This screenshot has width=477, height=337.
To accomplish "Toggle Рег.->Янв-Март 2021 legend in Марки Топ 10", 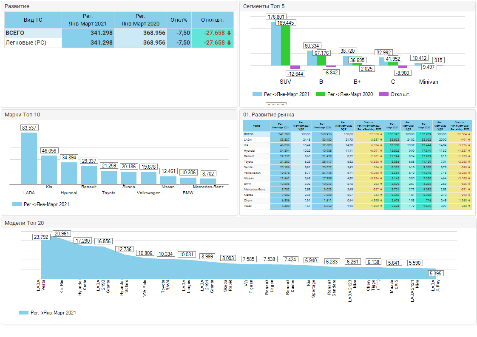I will (x=41, y=204).
